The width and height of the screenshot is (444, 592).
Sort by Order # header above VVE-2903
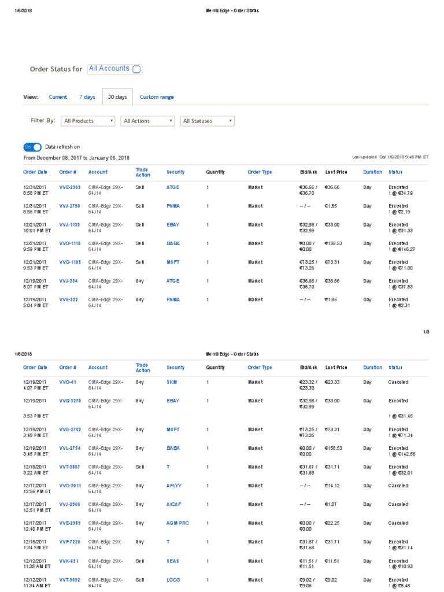68,172
